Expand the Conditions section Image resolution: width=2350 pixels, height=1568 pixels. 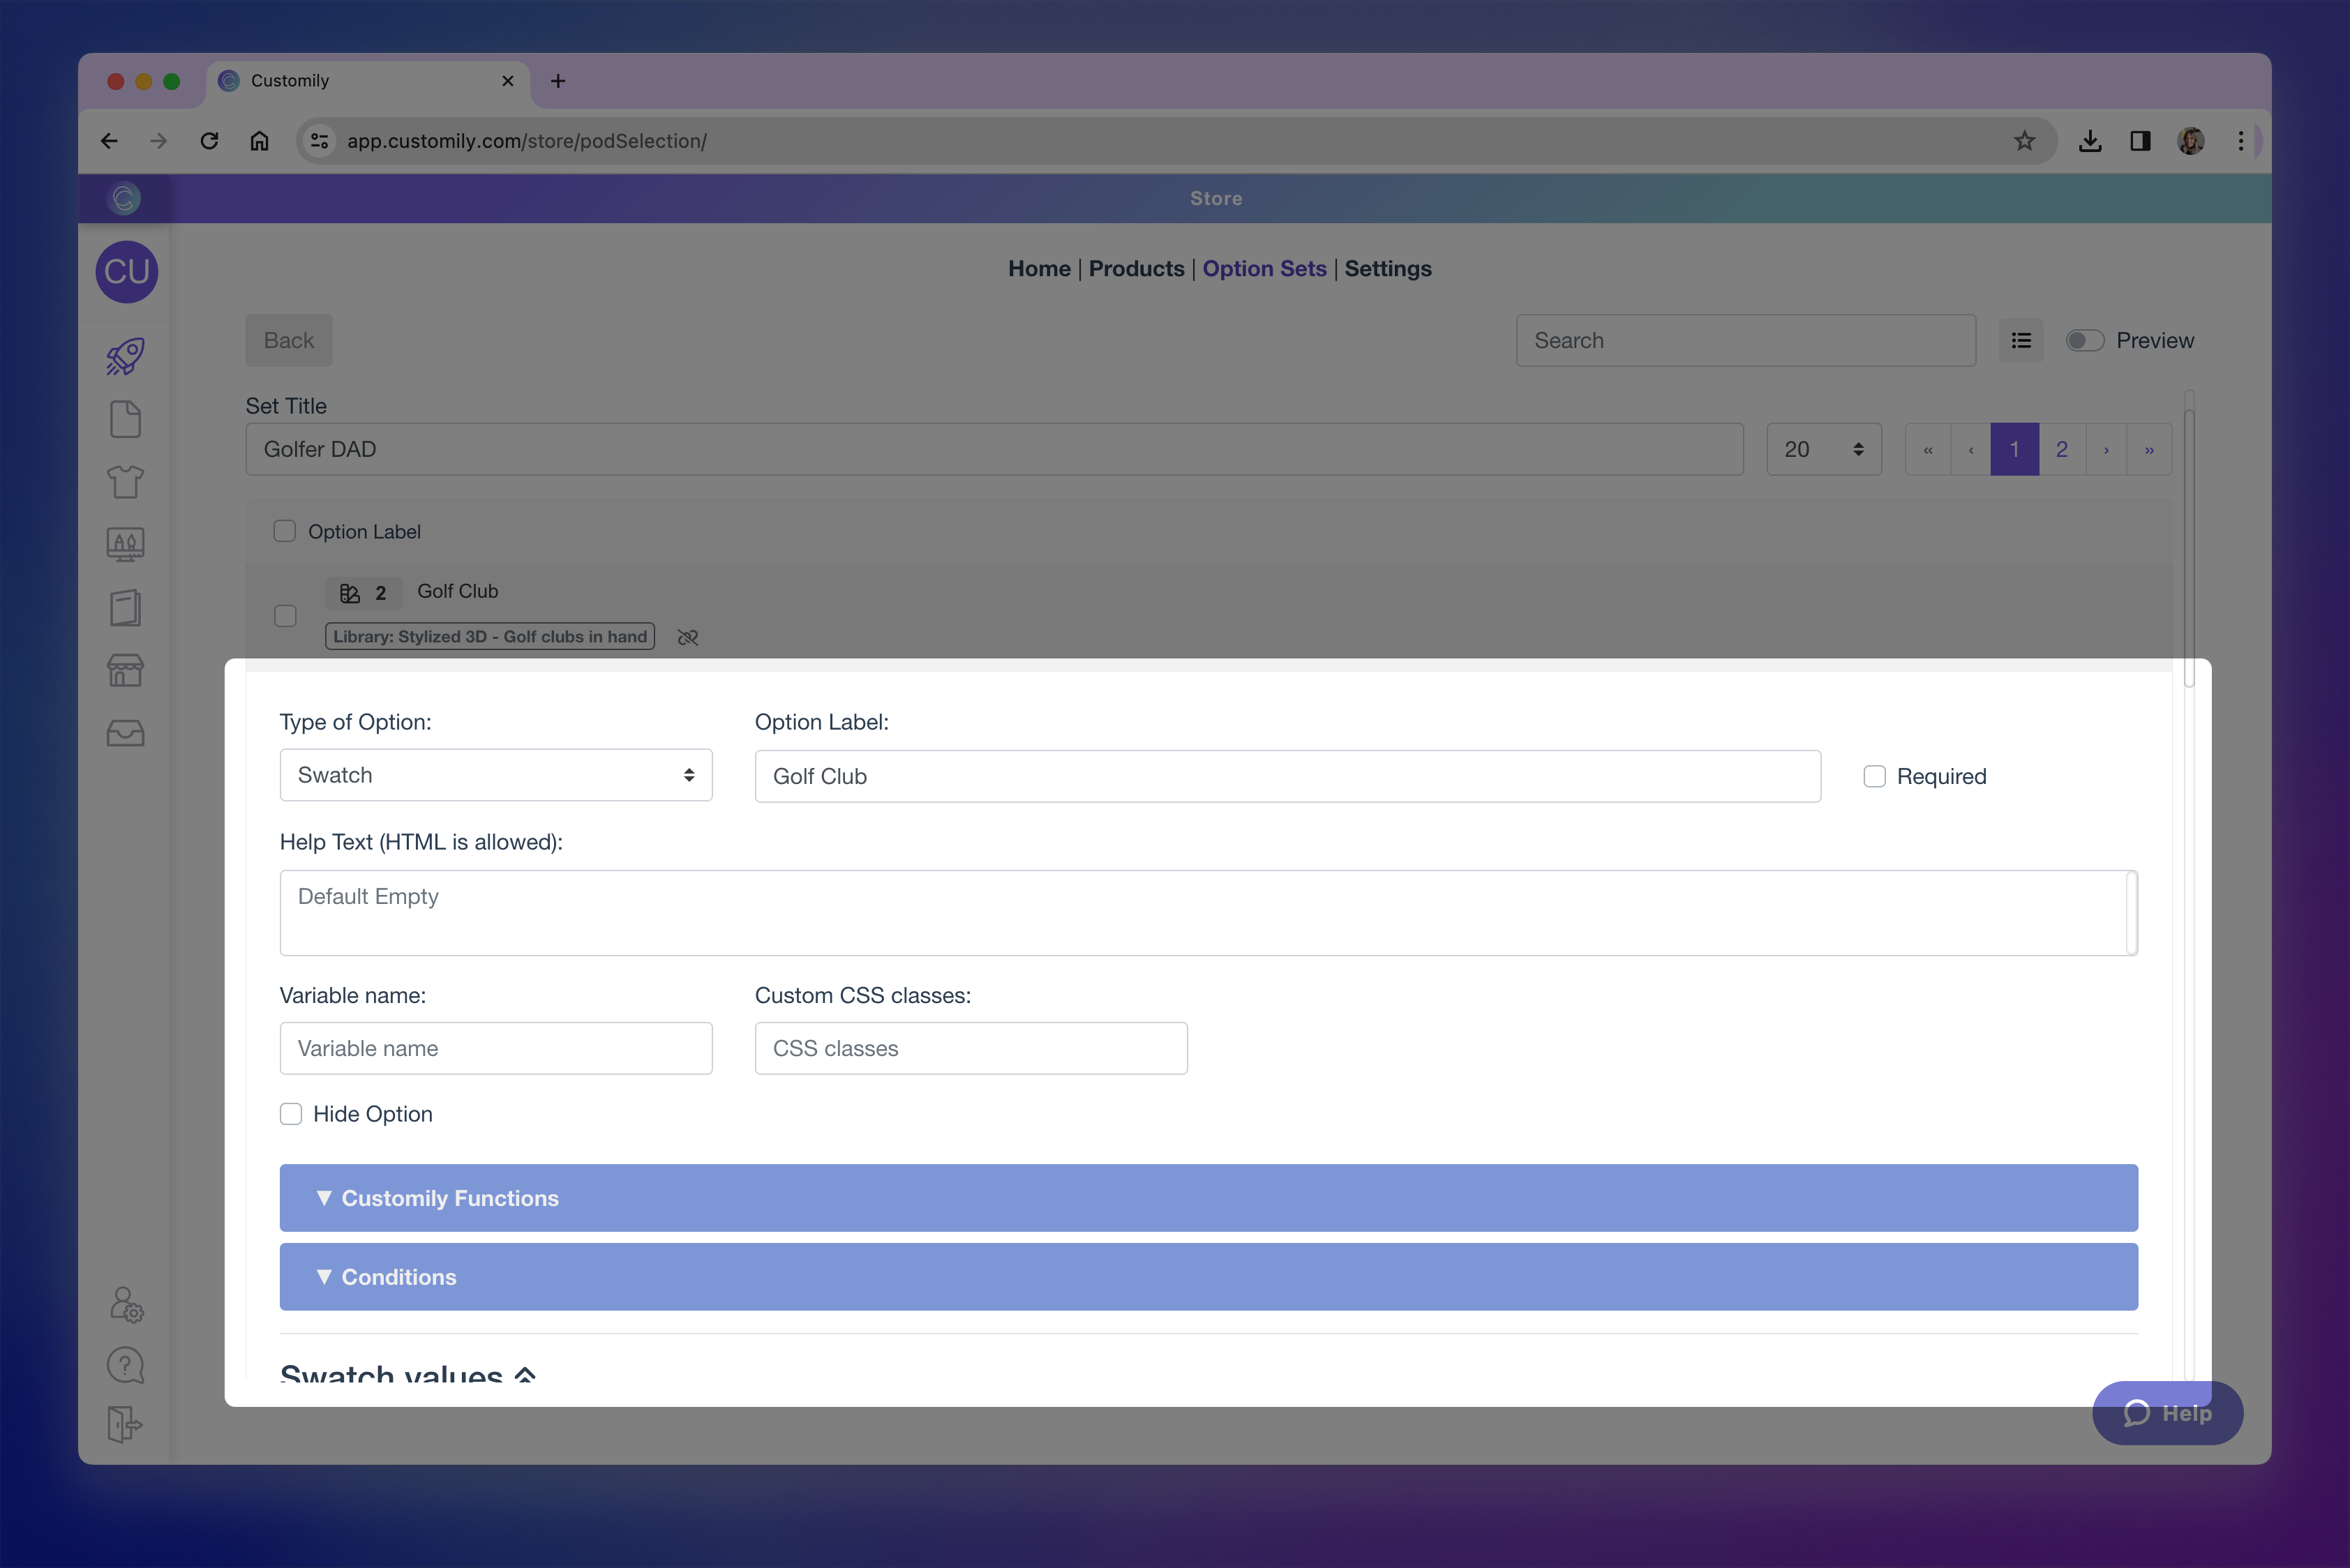(x=1208, y=1276)
